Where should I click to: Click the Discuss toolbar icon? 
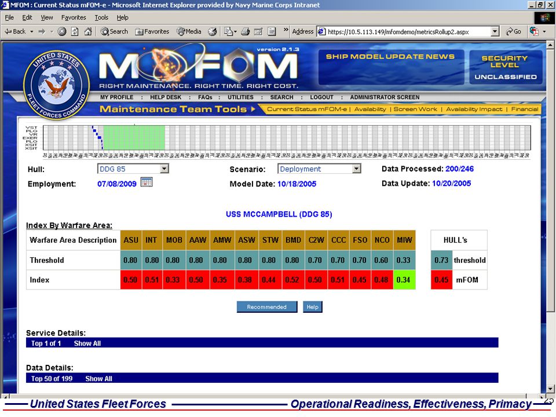pyautogui.click(x=272, y=31)
